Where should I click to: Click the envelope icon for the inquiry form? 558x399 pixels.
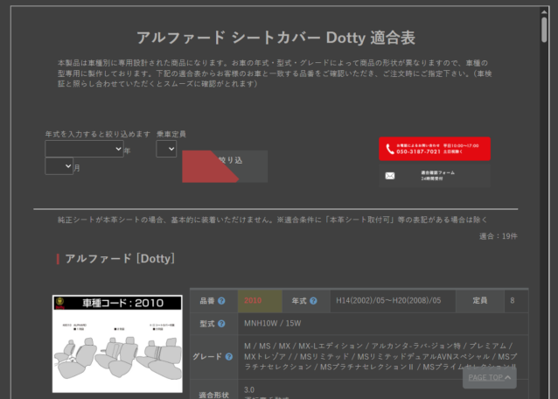[390, 176]
